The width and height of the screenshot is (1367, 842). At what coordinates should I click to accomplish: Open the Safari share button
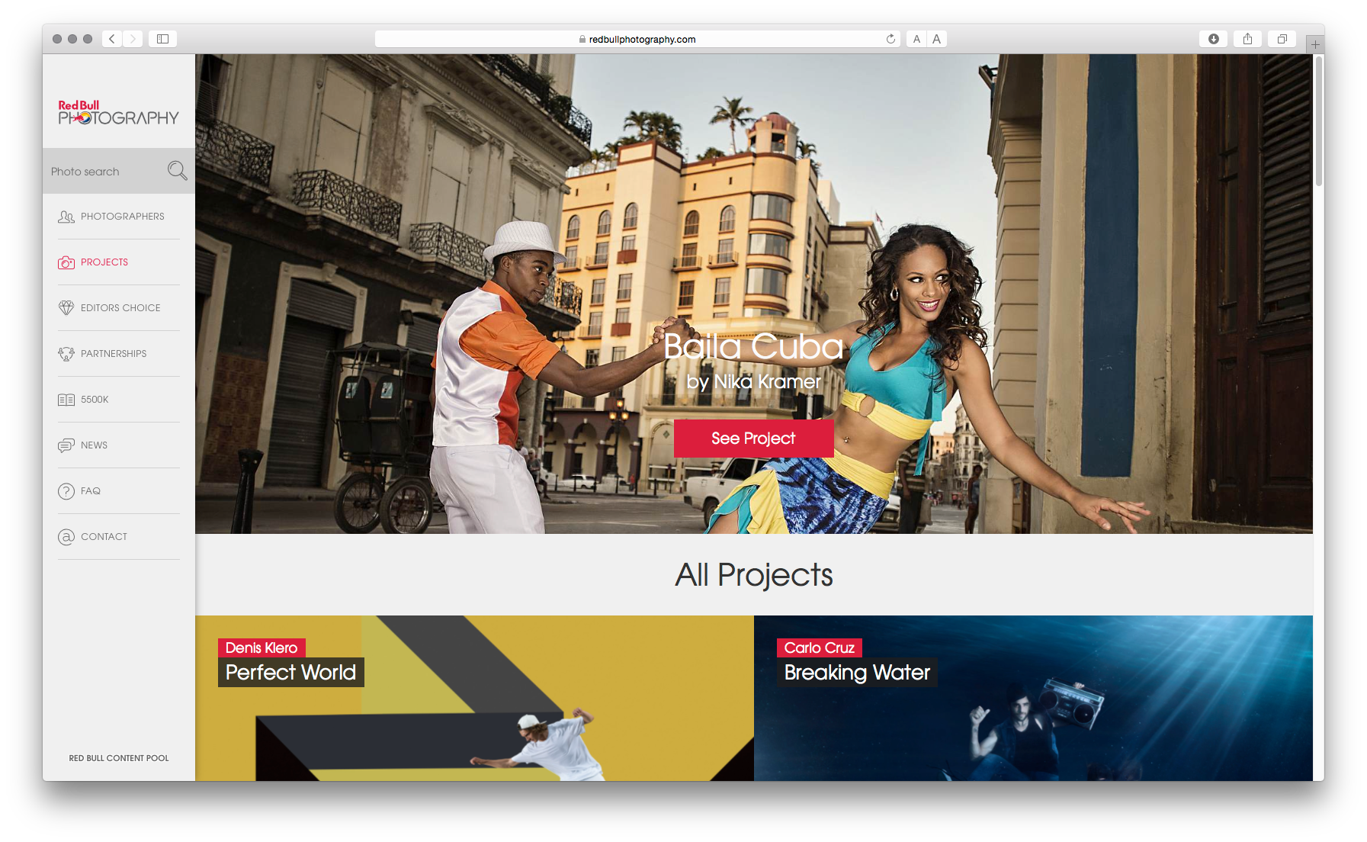click(x=1247, y=39)
